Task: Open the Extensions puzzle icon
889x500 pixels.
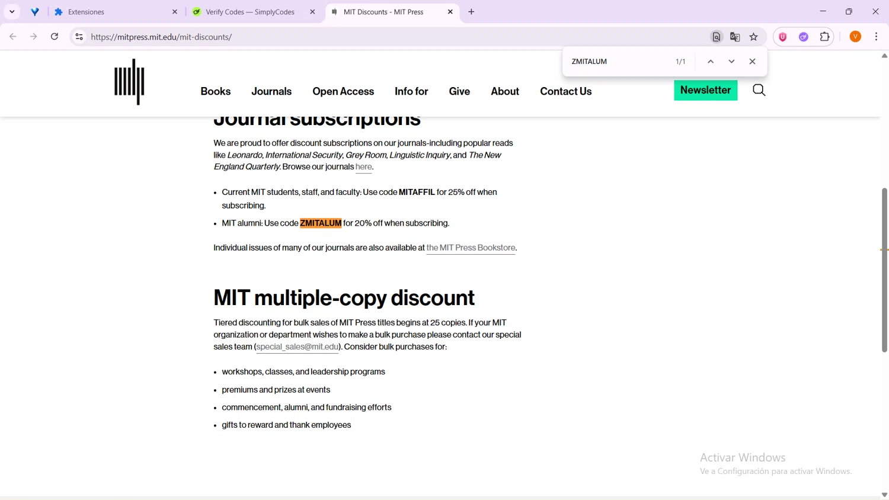Action: coord(824,37)
